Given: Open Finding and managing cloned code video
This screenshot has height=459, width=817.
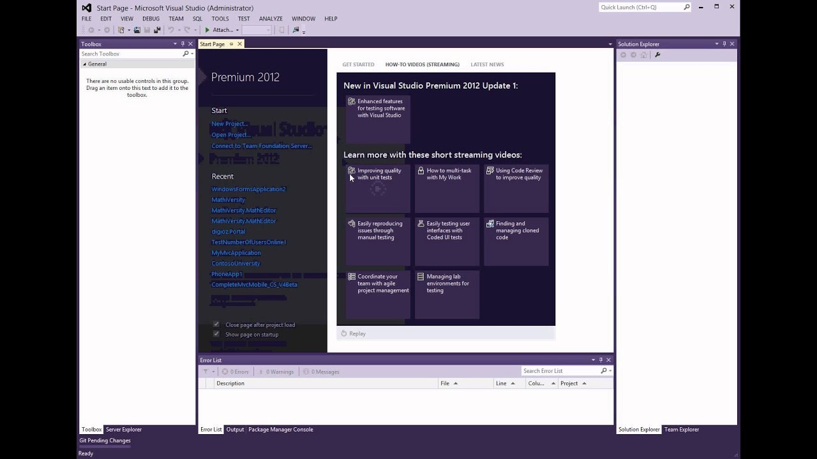Looking at the screenshot, I should point(516,242).
